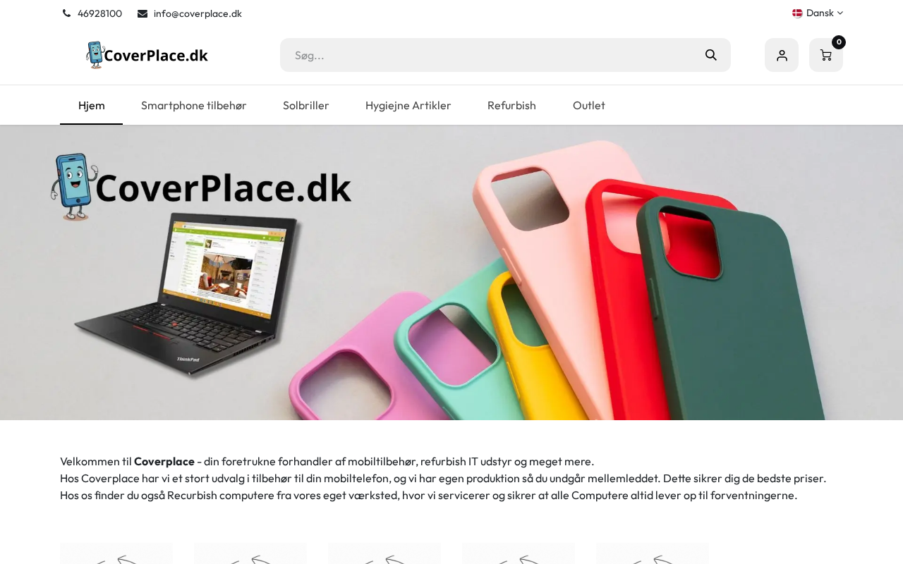This screenshot has height=564, width=903.
Task: Click the Danish flag icon
Action: (x=797, y=13)
